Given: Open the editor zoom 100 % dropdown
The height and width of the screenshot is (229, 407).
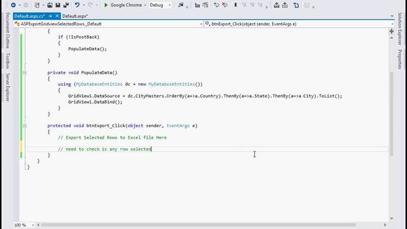Looking at the screenshot, I should tap(33, 225).
